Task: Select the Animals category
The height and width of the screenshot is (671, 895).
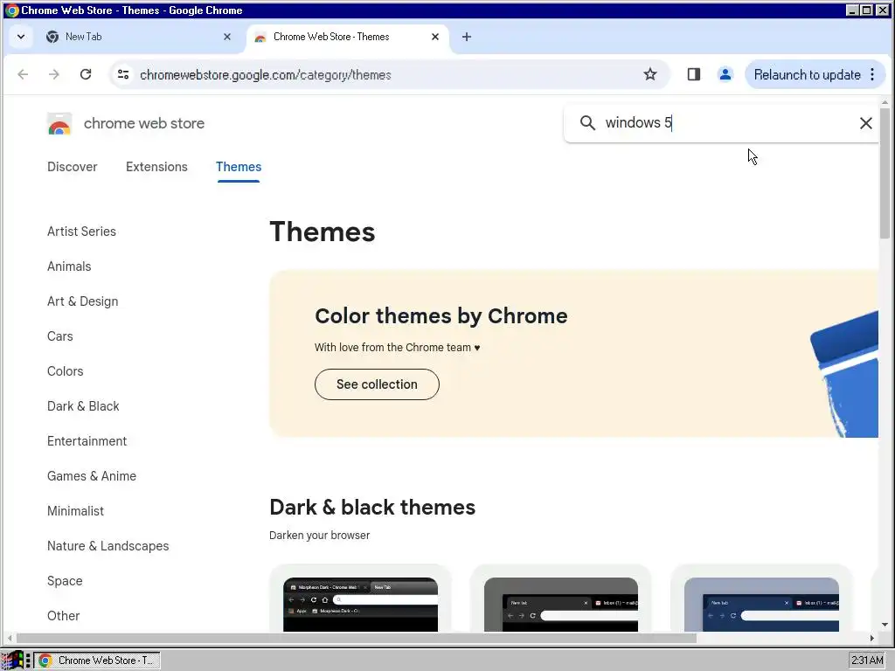Action: pyautogui.click(x=69, y=266)
